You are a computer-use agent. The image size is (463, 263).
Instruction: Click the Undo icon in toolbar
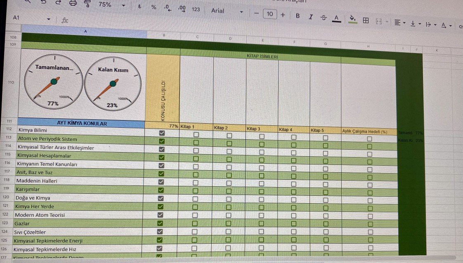click(43, 2)
